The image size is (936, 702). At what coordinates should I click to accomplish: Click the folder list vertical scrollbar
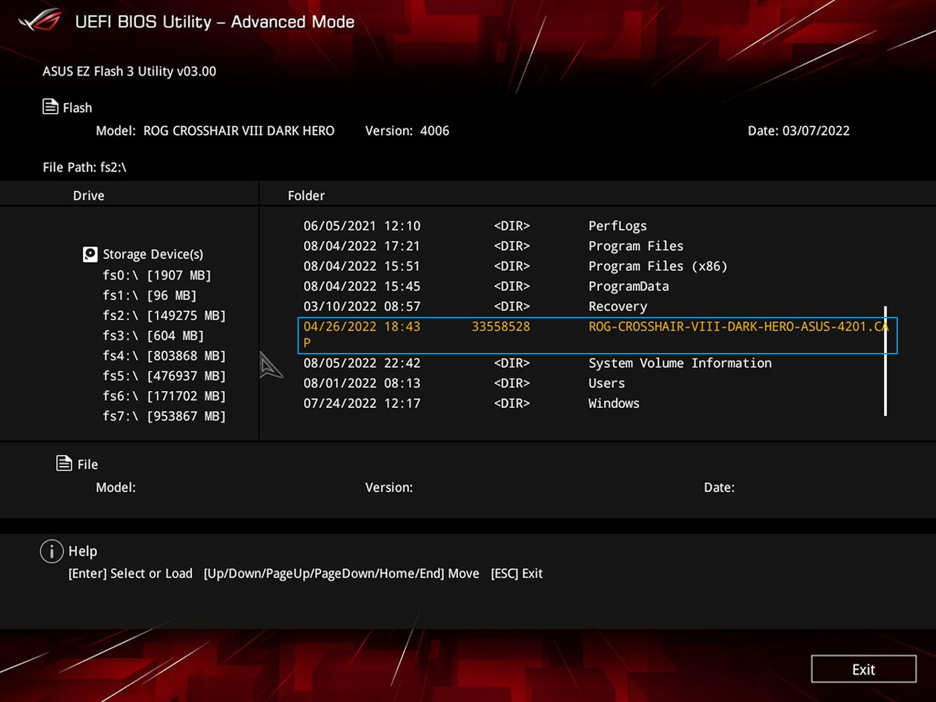point(885,361)
